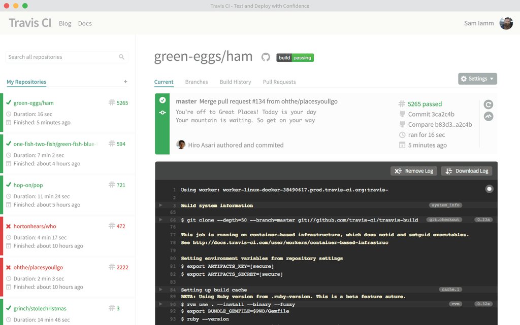Viewport: 520px width, 325px height.
Task: Click the round icon below restart build
Action: click(488, 117)
